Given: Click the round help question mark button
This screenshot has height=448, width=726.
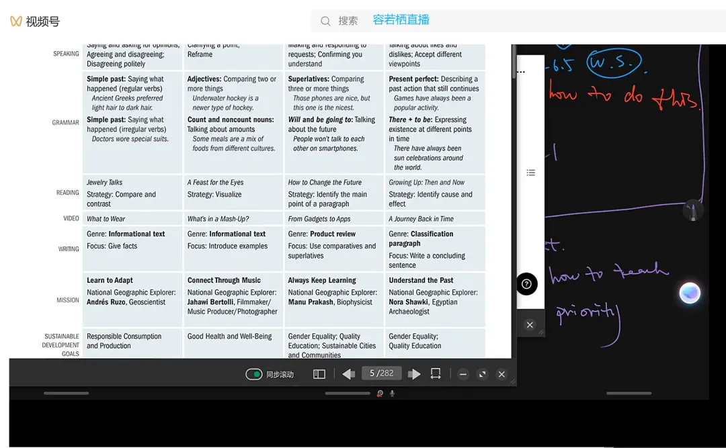Looking at the screenshot, I should coord(527,284).
